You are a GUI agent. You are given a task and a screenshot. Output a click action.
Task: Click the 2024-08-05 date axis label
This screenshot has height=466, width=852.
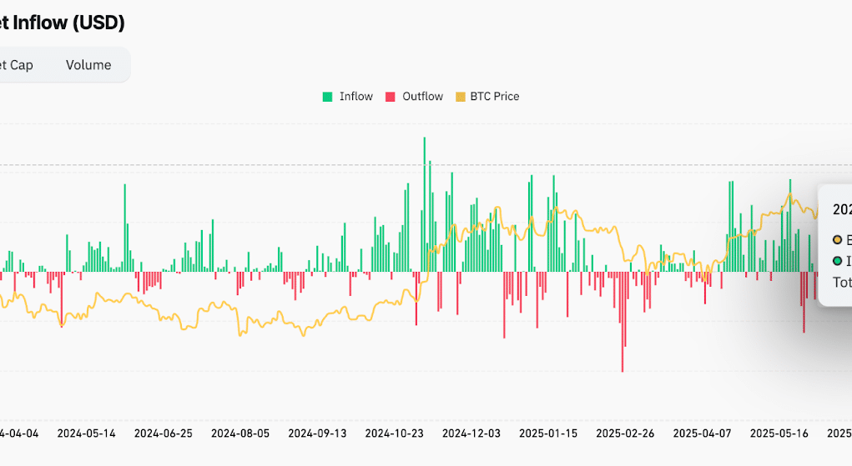(x=240, y=433)
